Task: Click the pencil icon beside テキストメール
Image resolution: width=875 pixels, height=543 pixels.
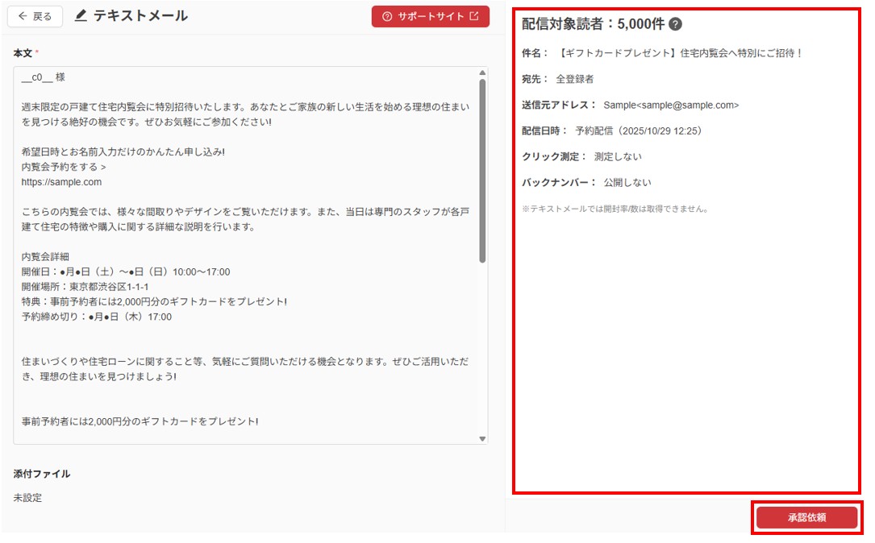Action: (81, 16)
